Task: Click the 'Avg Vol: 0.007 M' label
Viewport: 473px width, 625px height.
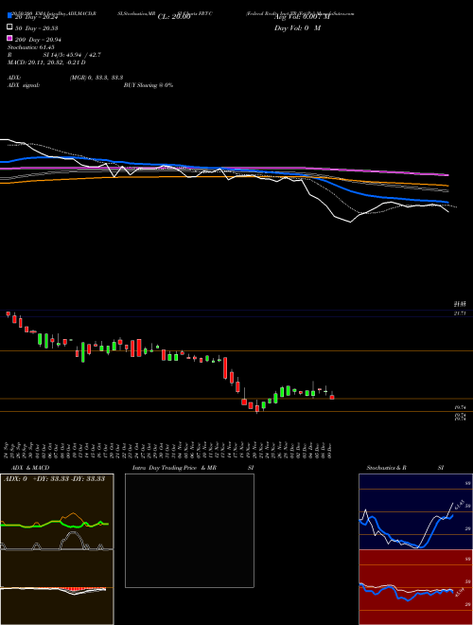Action: 302,17
